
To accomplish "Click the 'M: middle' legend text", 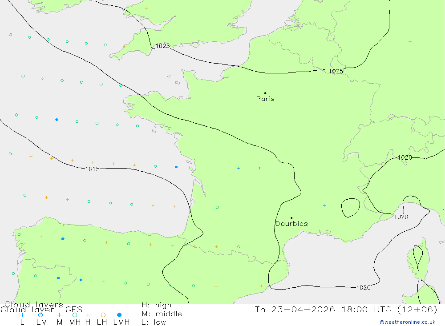I will (x=162, y=314).
